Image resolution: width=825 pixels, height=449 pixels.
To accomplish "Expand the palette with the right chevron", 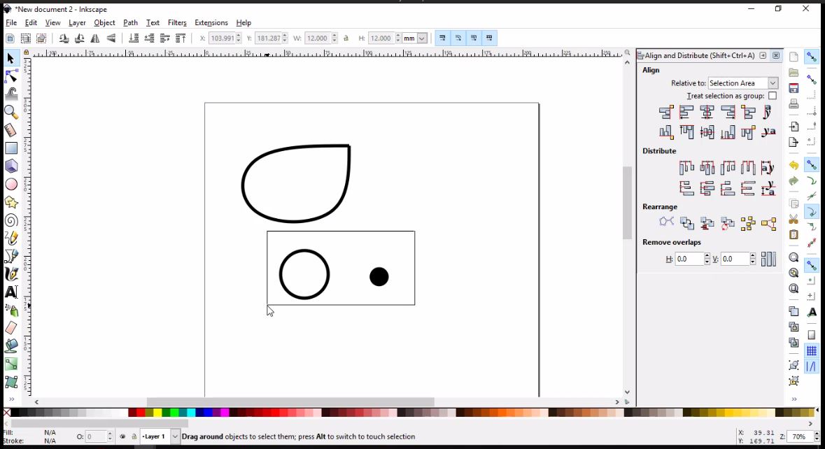I will (810, 423).
